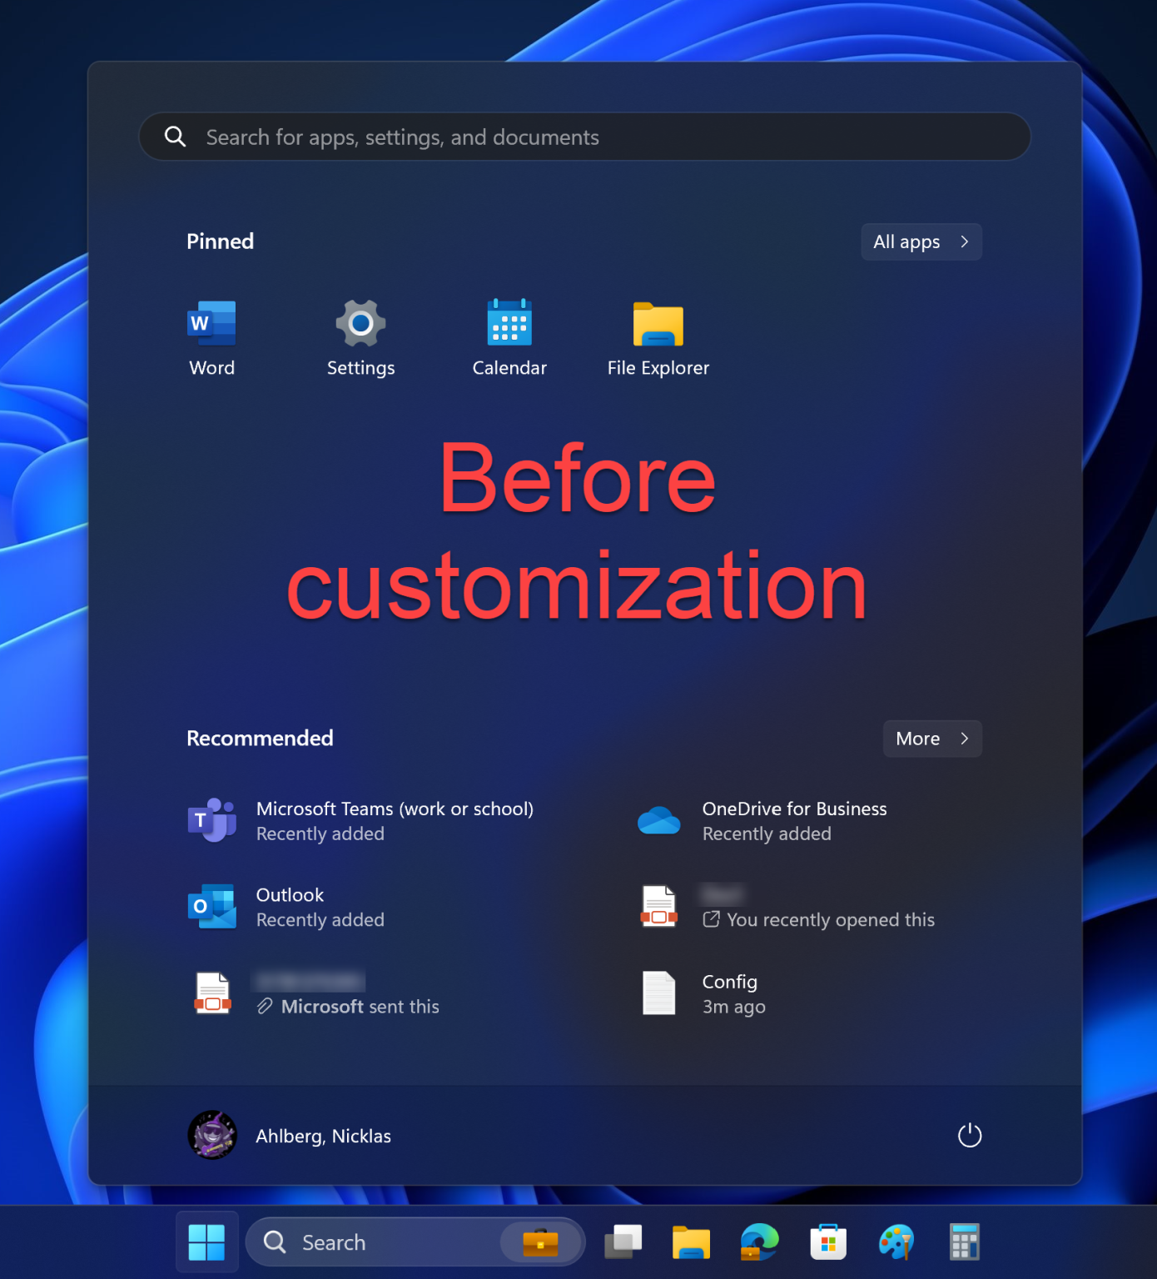
Task: Launch Microsoft Edge from the taskbar
Action: pyautogui.click(x=757, y=1242)
